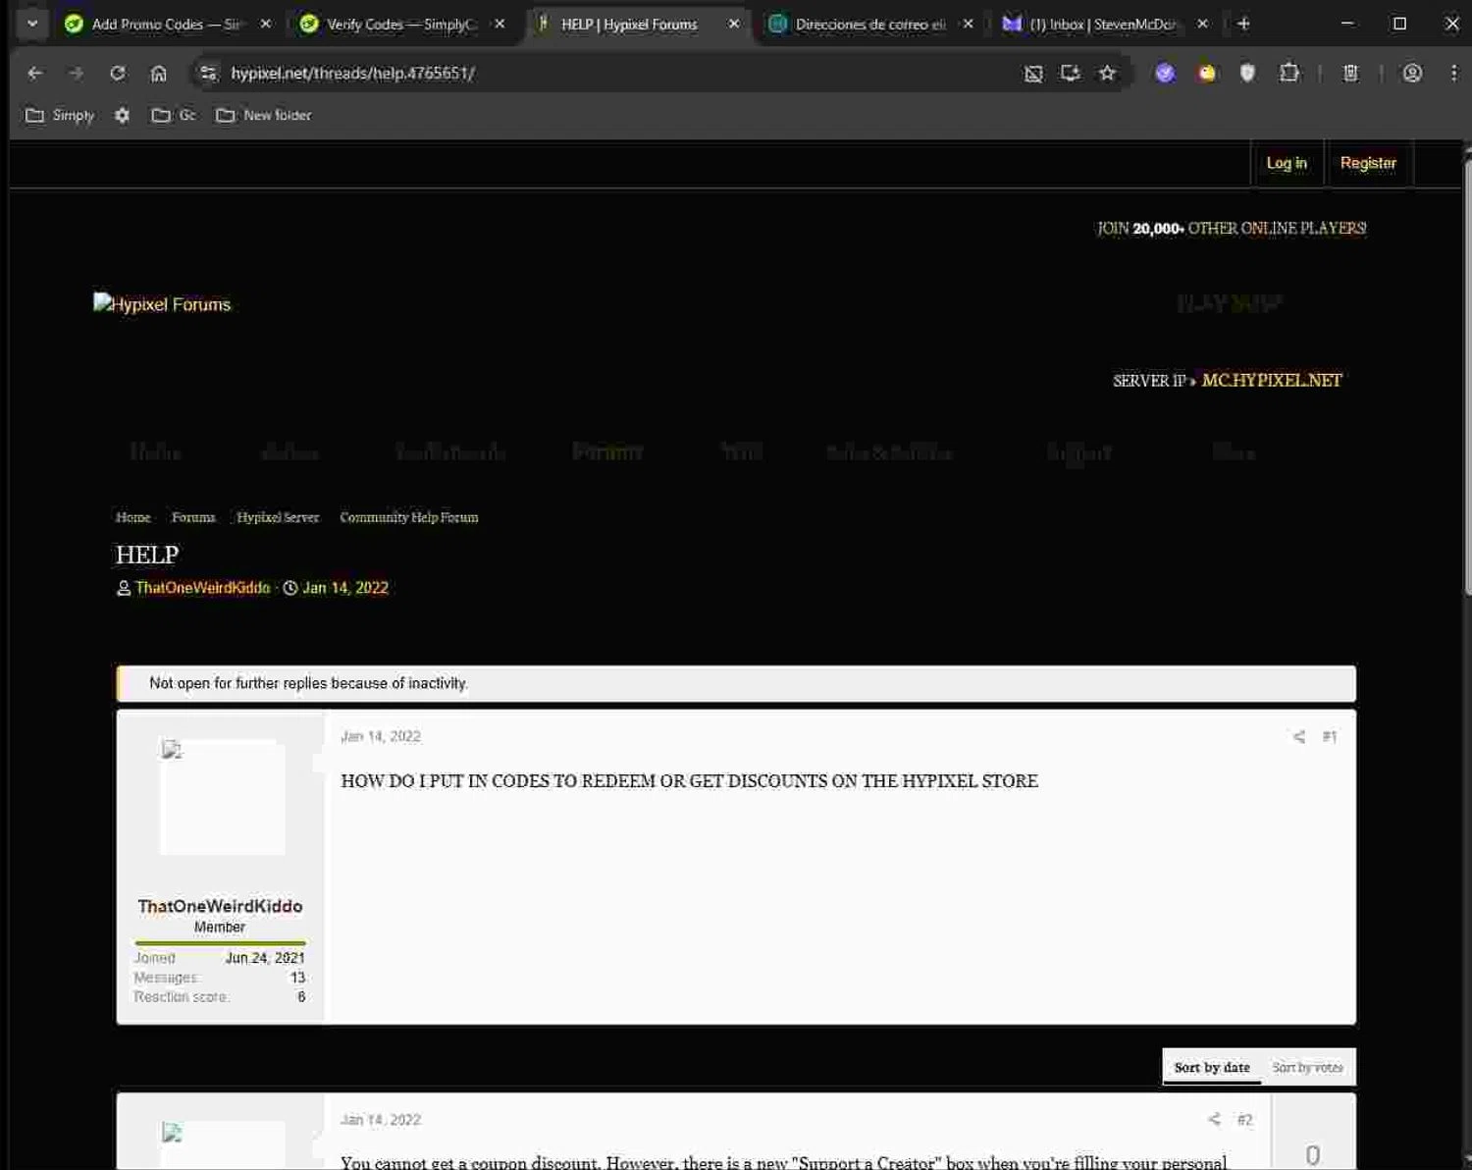Select Sort by votes tab

[x=1307, y=1067]
